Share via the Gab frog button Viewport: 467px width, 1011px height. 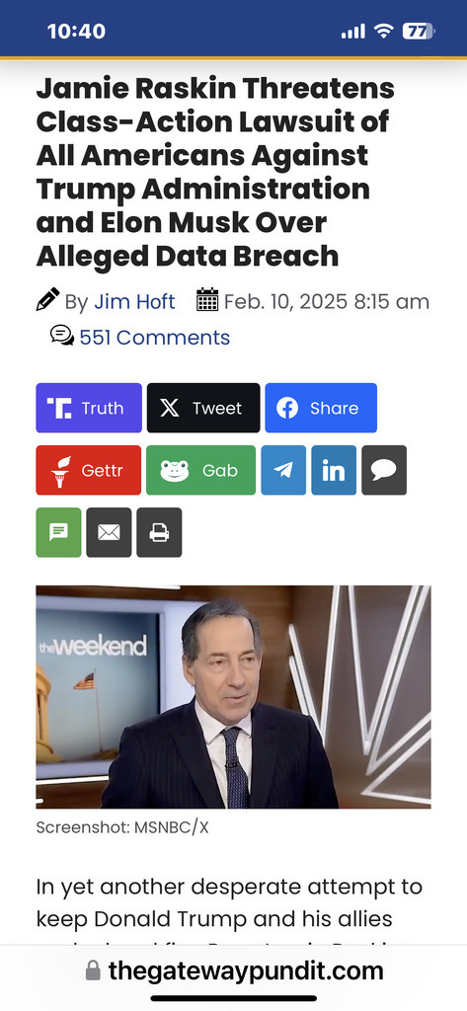click(x=200, y=470)
